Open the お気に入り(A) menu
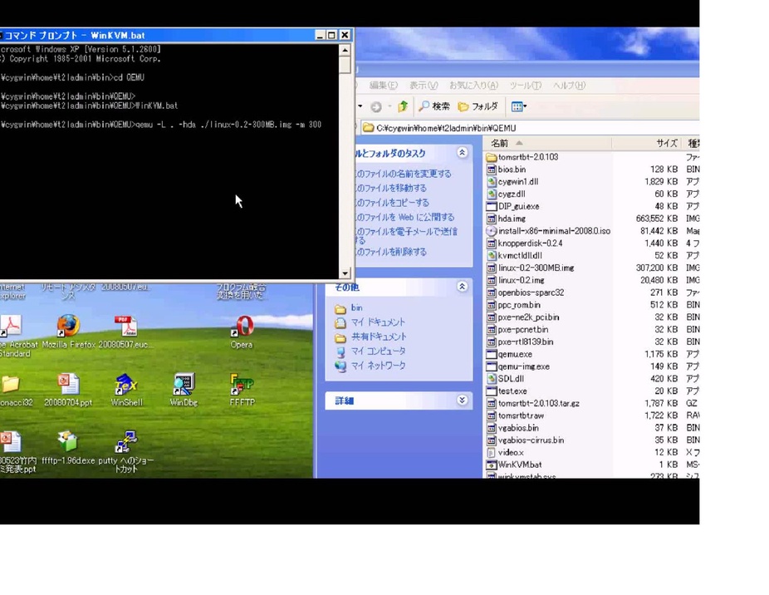 tap(473, 86)
